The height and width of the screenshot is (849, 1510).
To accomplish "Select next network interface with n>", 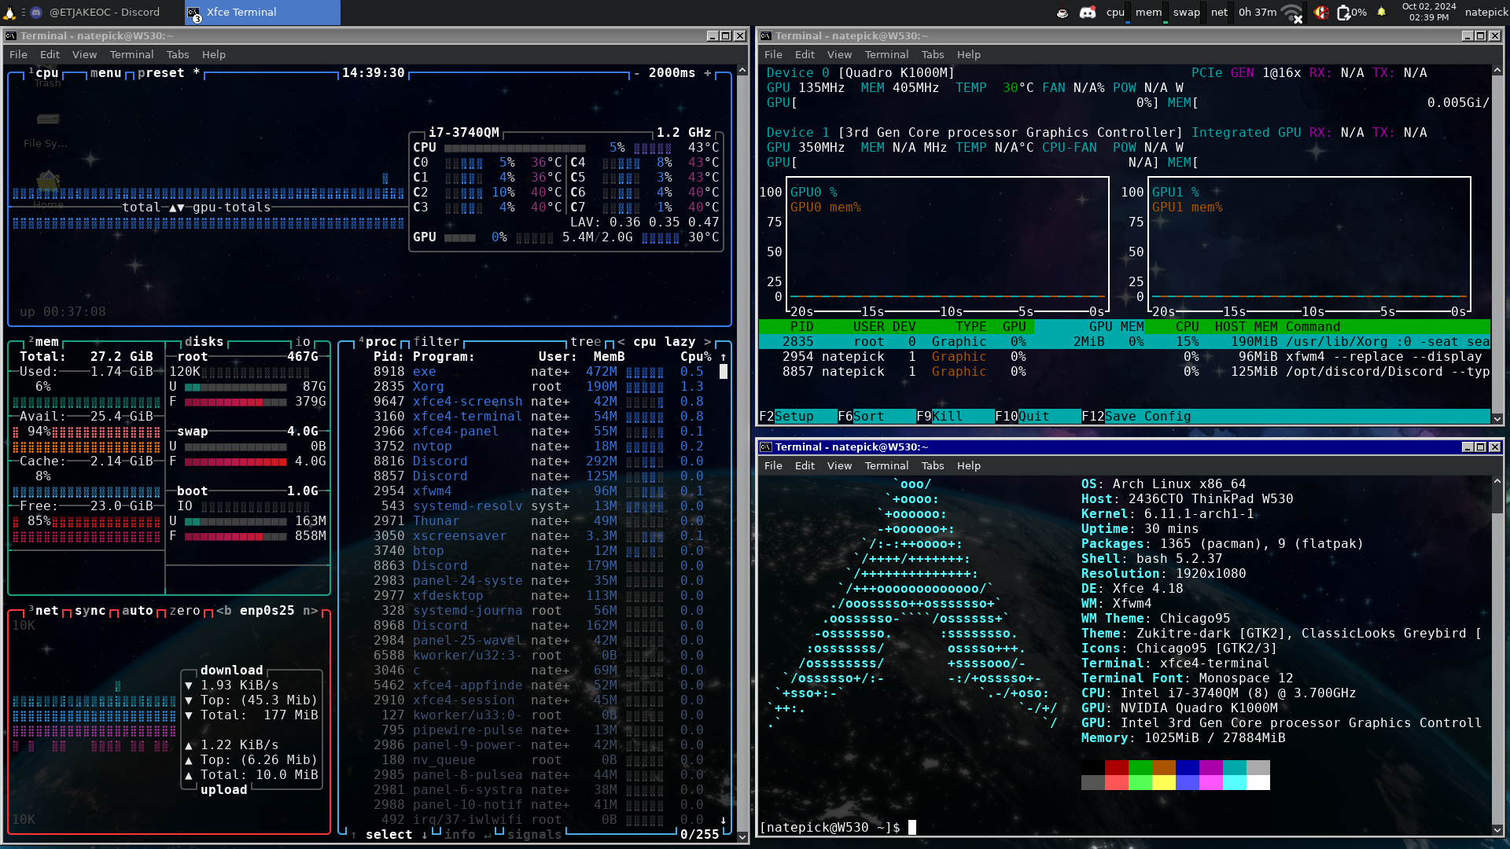I will pyautogui.click(x=311, y=611).
